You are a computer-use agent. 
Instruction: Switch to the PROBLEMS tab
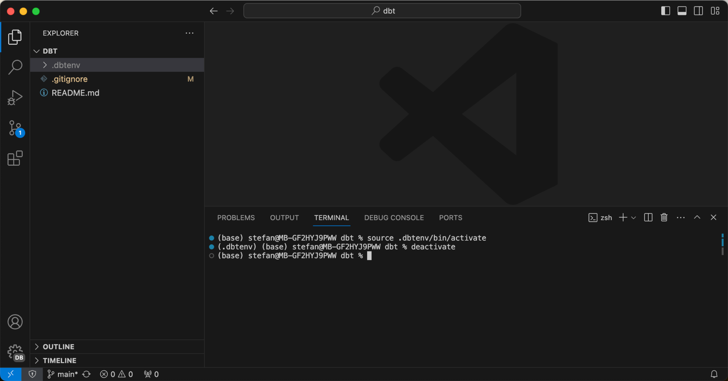click(236, 218)
